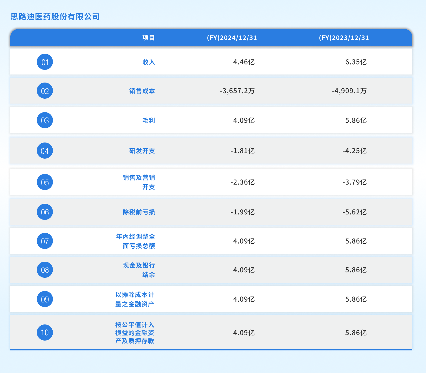The width and height of the screenshot is (426, 373).
Task: Click the 05 row number badge
Action: pos(45,182)
